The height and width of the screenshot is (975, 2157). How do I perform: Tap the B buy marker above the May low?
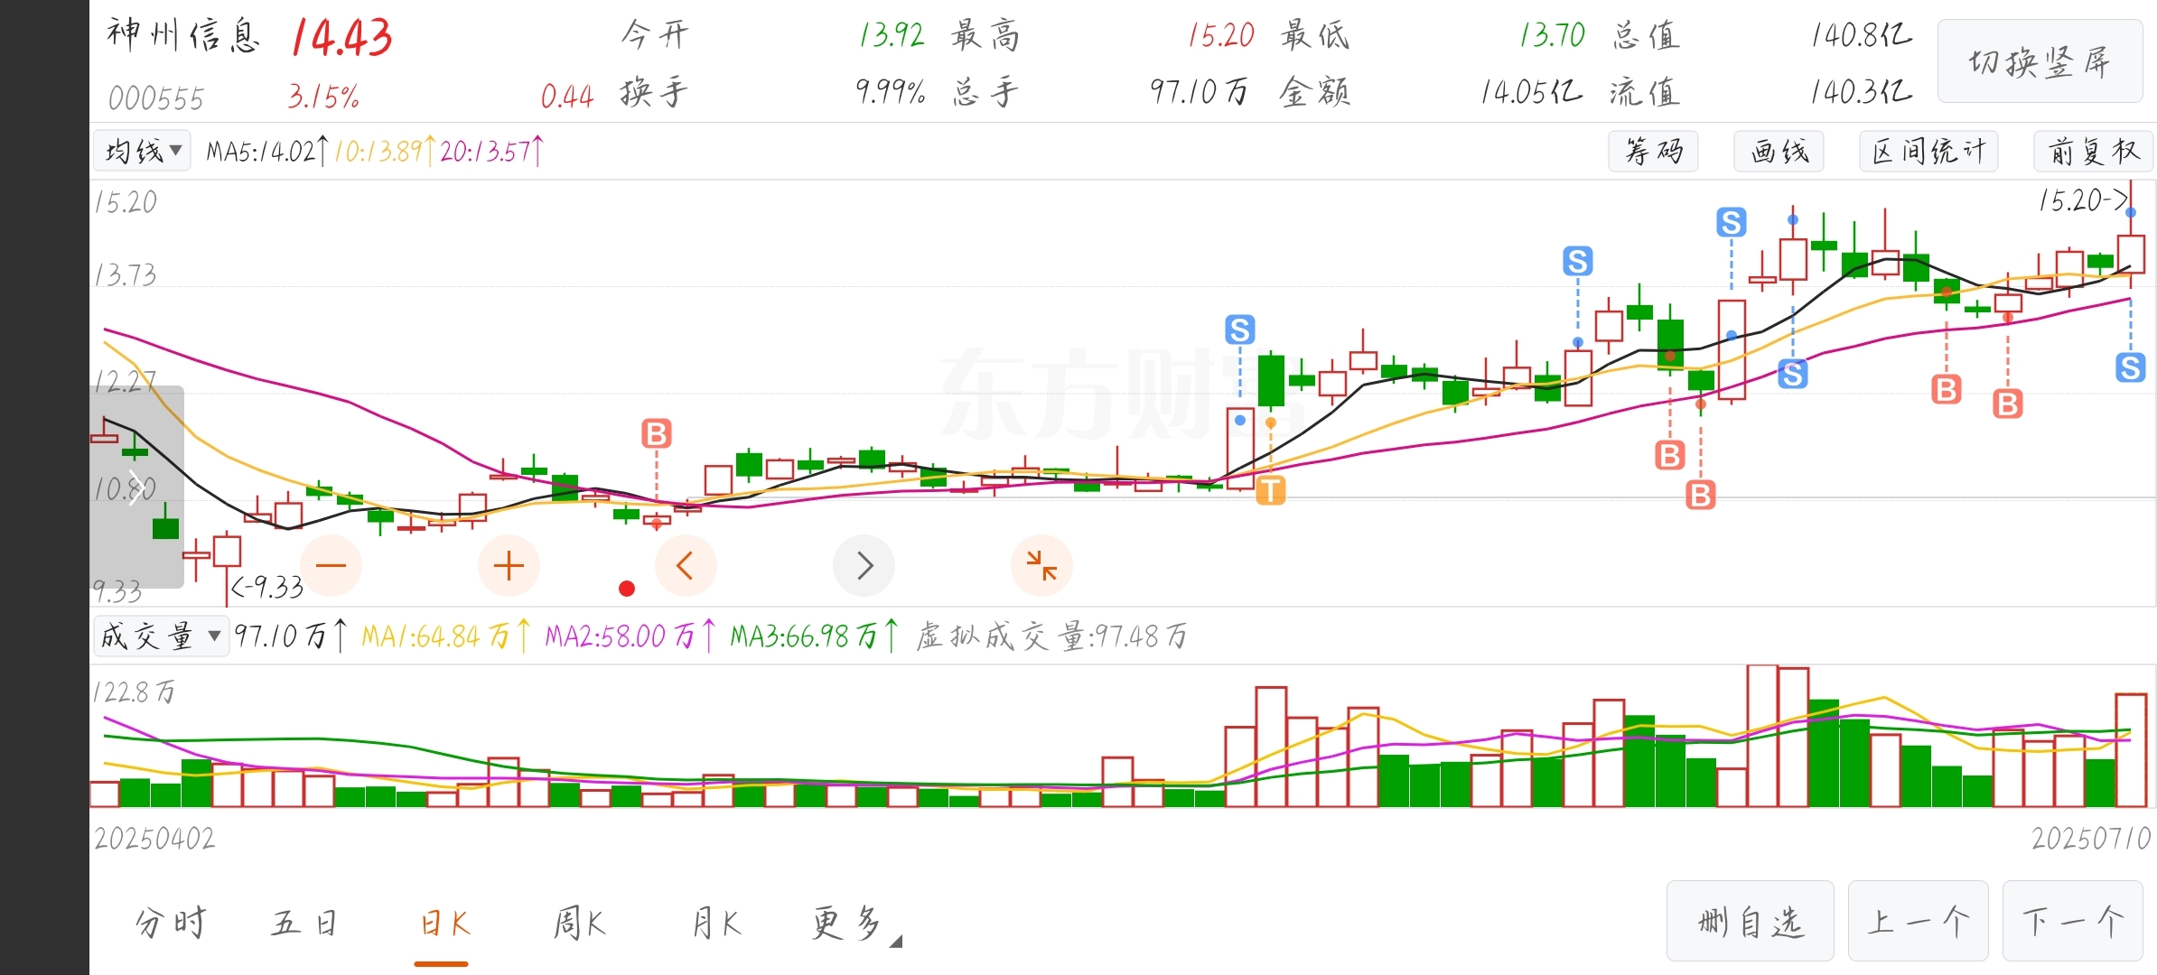point(657,434)
